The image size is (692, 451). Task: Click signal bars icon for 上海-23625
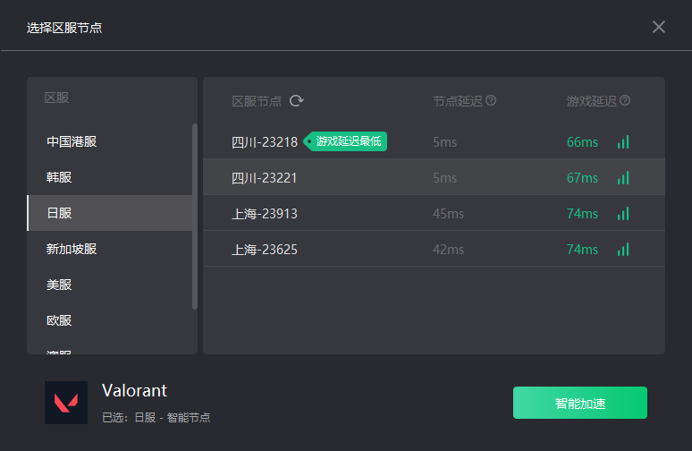(623, 250)
